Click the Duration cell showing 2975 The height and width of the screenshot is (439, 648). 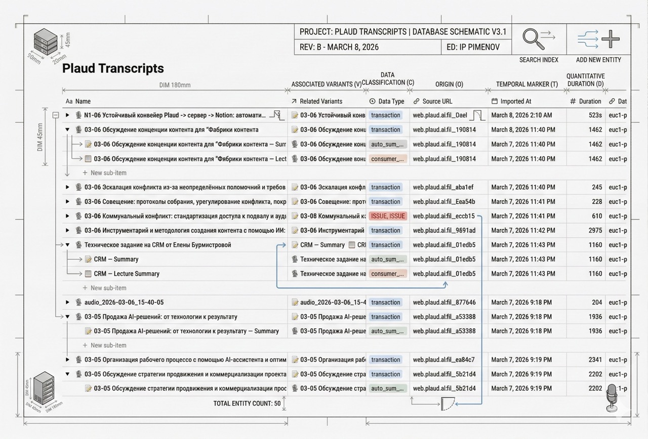pyautogui.click(x=595, y=231)
